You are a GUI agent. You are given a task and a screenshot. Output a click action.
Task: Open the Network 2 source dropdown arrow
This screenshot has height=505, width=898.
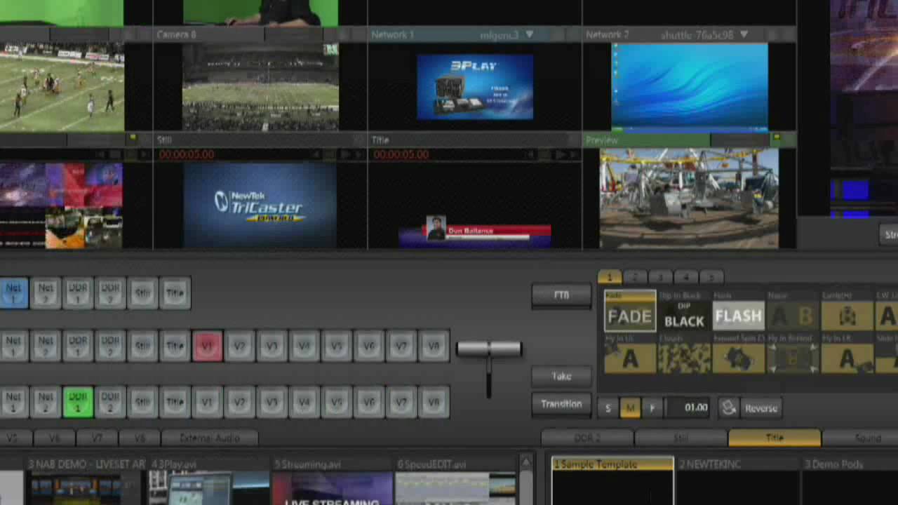coord(744,34)
